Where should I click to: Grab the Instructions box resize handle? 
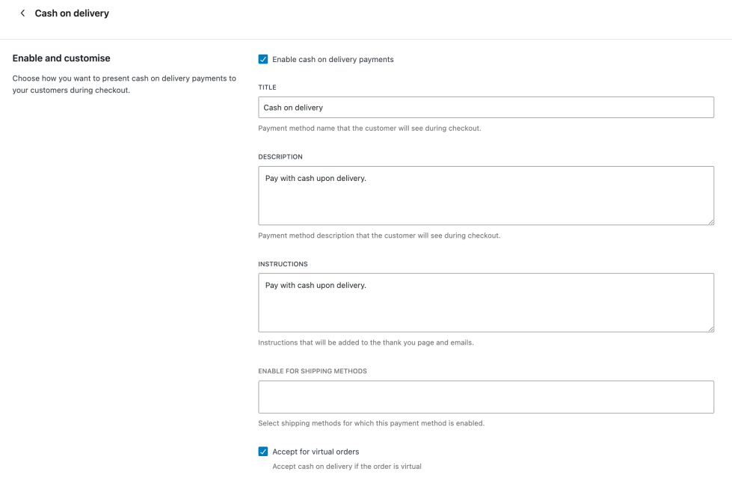(x=710, y=328)
